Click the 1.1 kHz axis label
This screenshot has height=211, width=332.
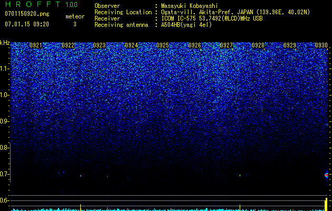pyautogui.click(x=4, y=69)
